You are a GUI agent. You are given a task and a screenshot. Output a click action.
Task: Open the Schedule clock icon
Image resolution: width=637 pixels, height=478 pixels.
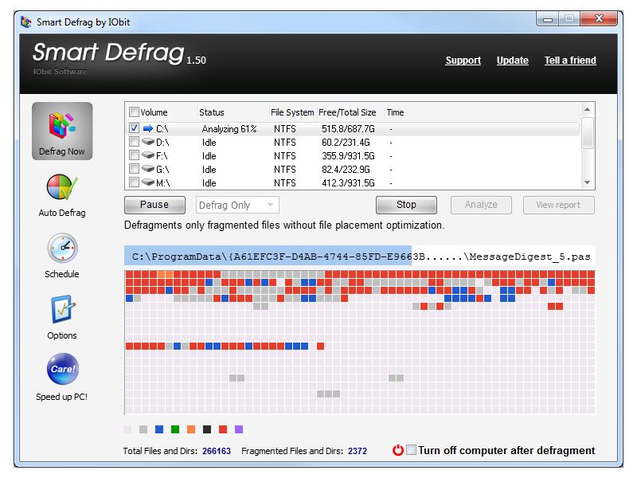[x=62, y=248]
